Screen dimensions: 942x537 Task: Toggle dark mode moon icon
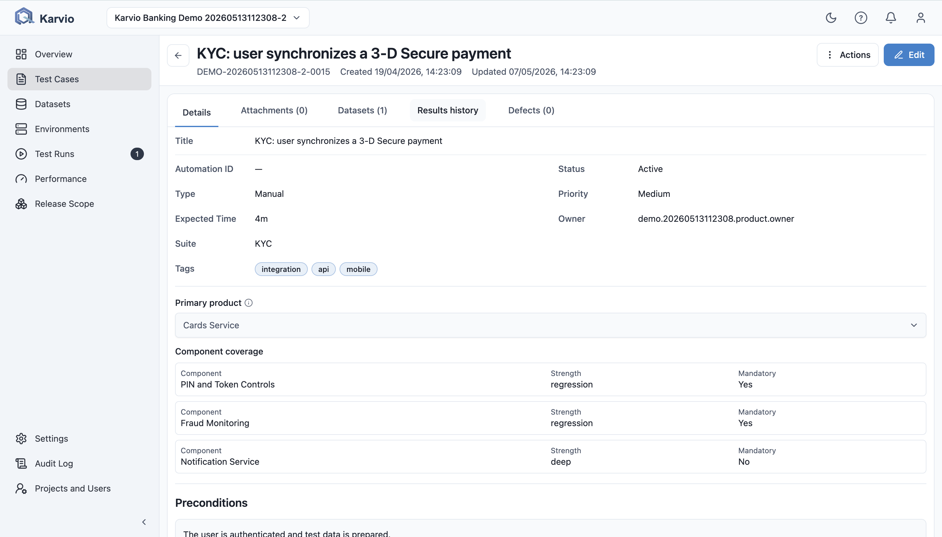pyautogui.click(x=830, y=18)
